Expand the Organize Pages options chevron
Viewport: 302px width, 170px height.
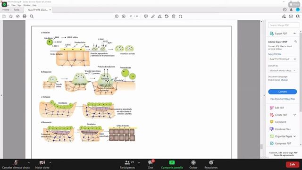(294, 136)
